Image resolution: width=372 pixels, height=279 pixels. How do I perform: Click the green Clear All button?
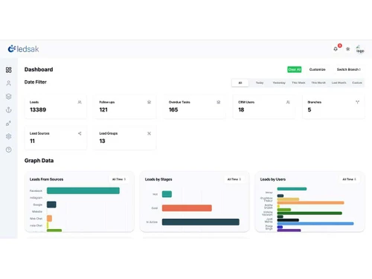click(295, 69)
